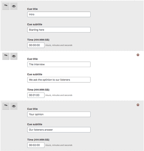
Task: Click the Time (HH:MM:SS) label in third cue
Action: pyautogui.click(x=38, y=140)
